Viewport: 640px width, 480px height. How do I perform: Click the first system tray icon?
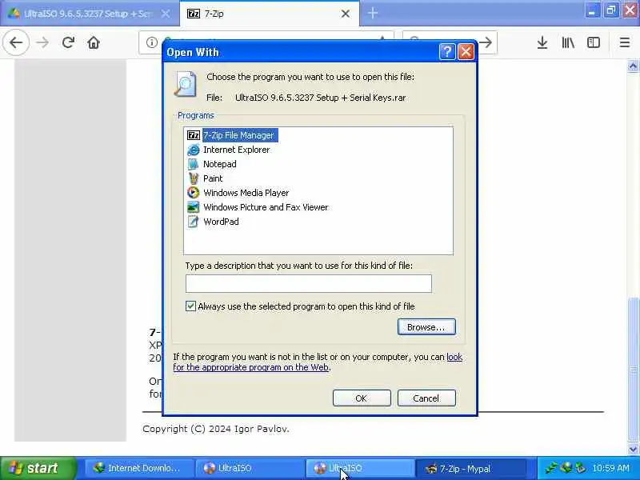pos(551,468)
